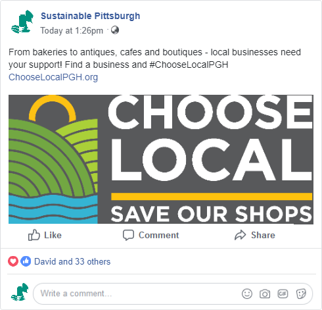Click the Like button text
Screen dimensions: 322x310
53,235
